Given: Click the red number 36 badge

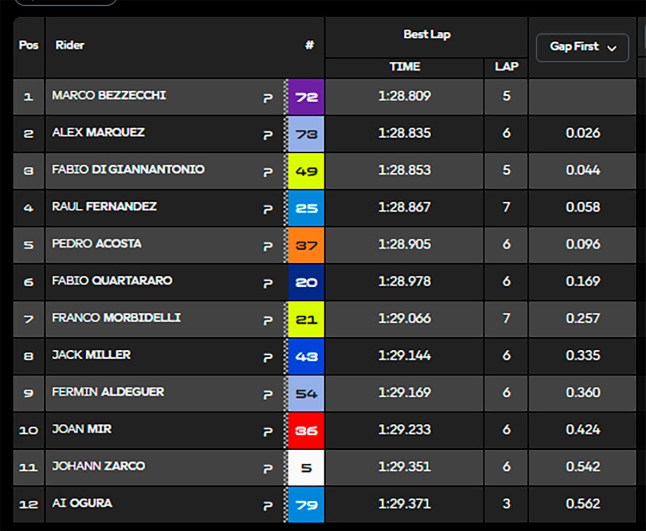Looking at the screenshot, I should [306, 431].
